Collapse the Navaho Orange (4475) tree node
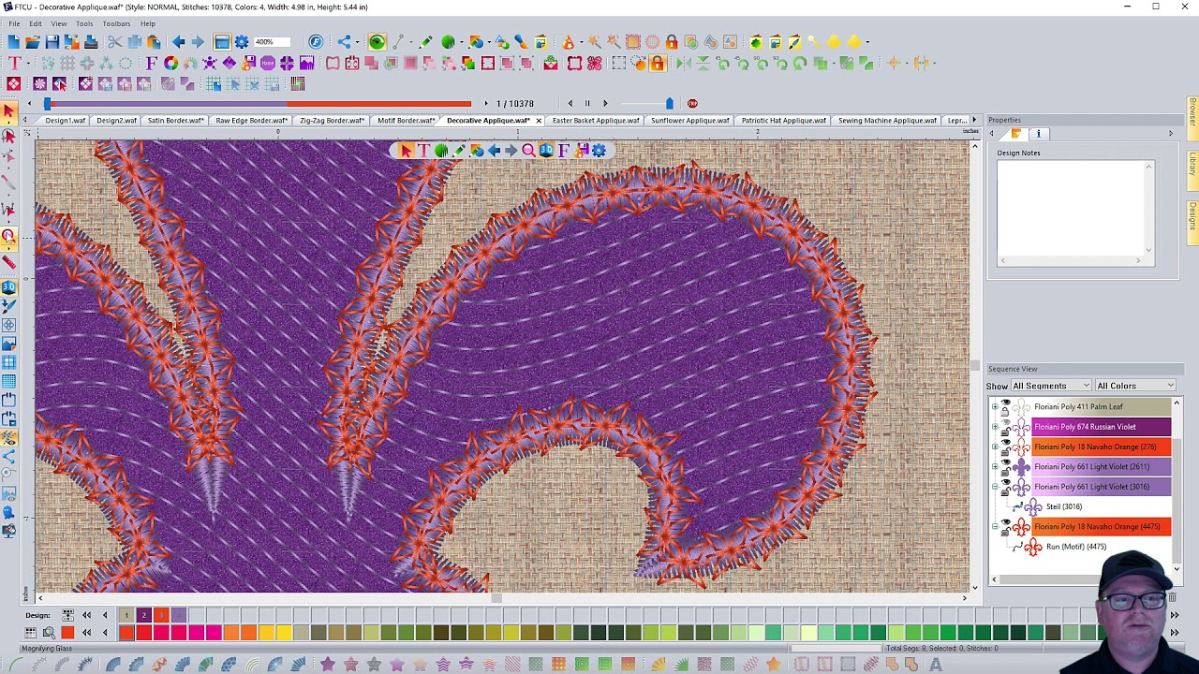 click(x=995, y=527)
